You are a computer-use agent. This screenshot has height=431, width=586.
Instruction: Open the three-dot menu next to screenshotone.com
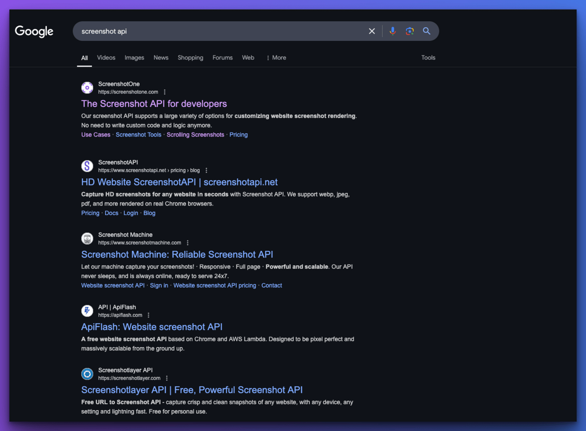point(165,92)
